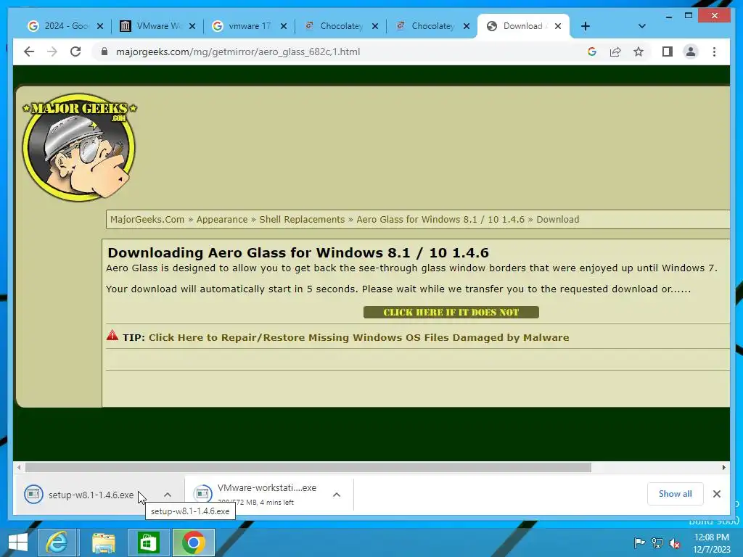Open downloaded setup-w8.1-1.4.6.exe item
743x557 pixels.
[91, 495]
